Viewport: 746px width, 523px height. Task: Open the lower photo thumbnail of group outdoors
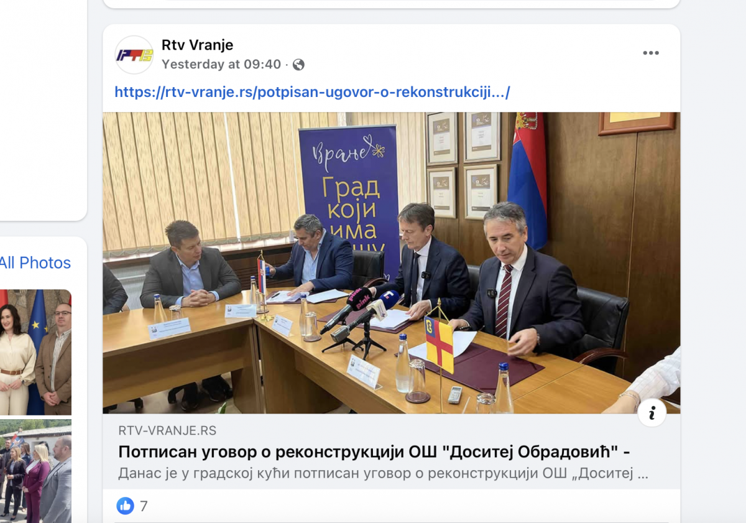[35, 471]
